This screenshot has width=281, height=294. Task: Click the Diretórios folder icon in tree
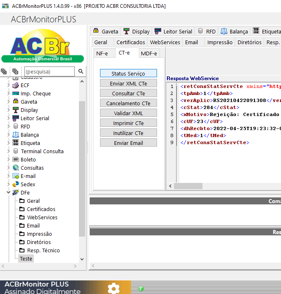point(22,242)
